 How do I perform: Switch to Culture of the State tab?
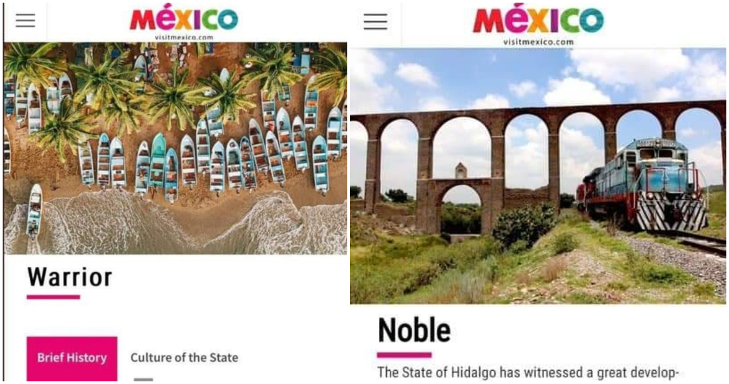(x=184, y=358)
